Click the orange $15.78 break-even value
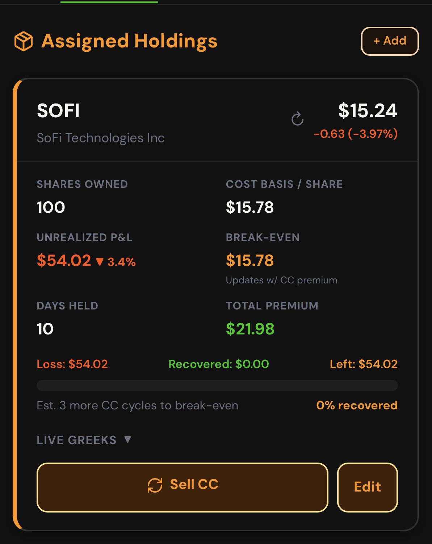 click(249, 261)
